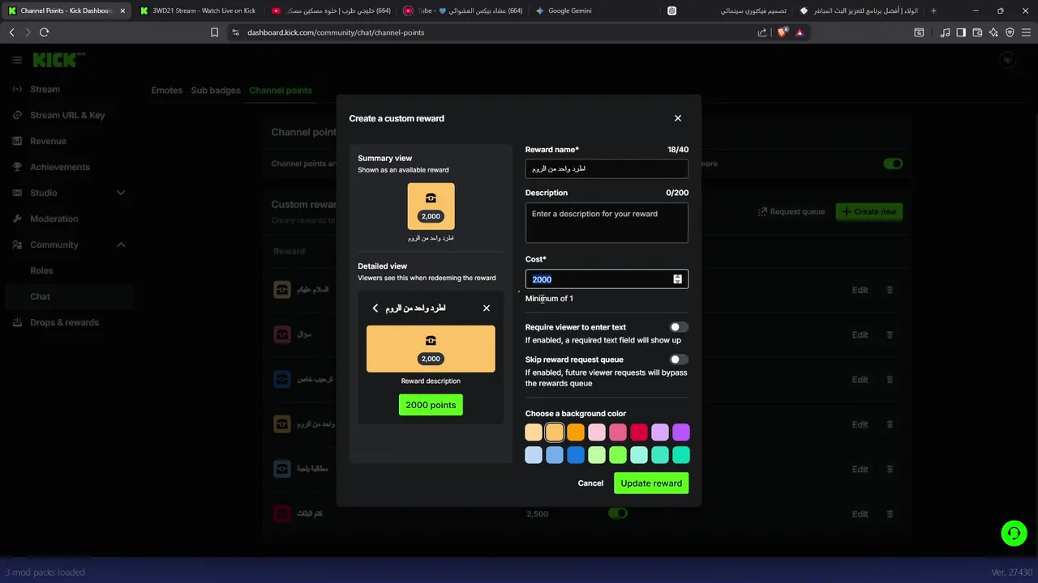The image size is (1038, 583).
Task: Click the Reward name input field
Action: [607, 168]
